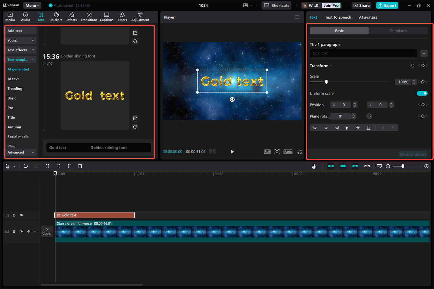
Task: Click the Undo icon above the timeline
Action: (26, 166)
